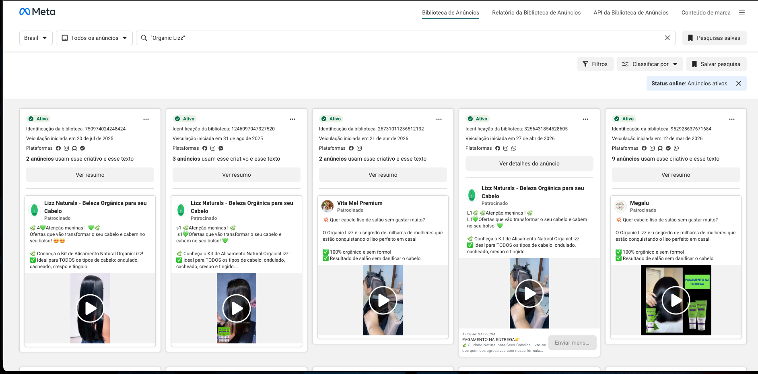758x374 pixels.
Task: Open options menu for ad 26731011236512132
Action: (x=439, y=119)
